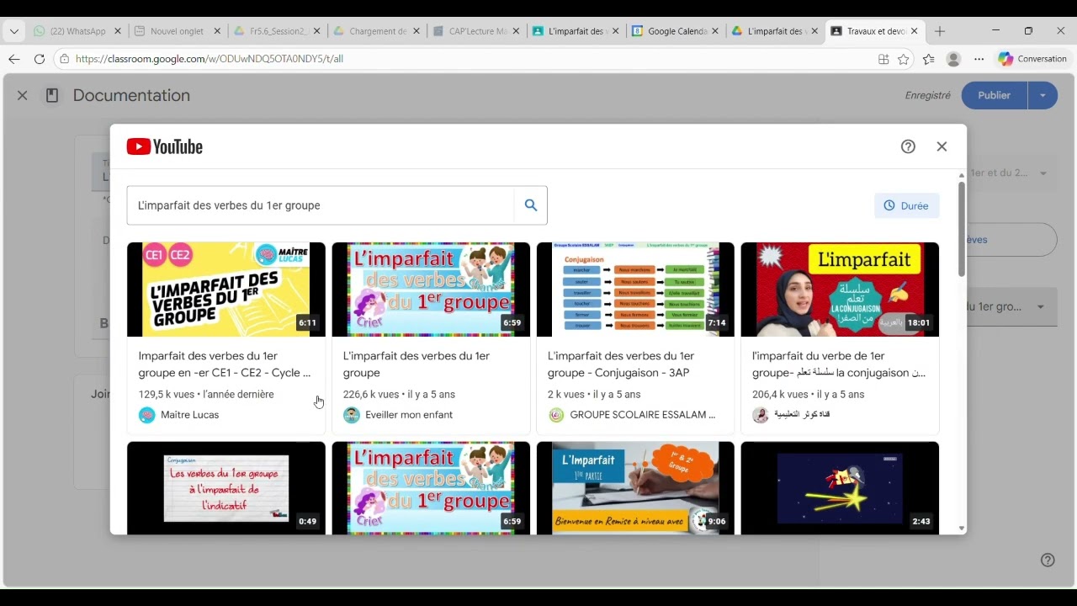
Task: Open the view site information icon
Action: point(65,59)
